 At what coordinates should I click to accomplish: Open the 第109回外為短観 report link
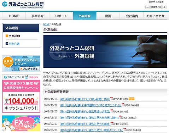tap(92, 130)
